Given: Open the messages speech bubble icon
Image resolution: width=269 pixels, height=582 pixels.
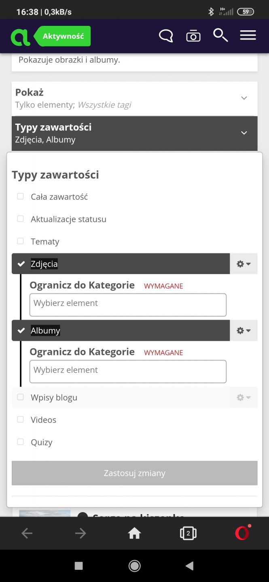Looking at the screenshot, I should [166, 36].
